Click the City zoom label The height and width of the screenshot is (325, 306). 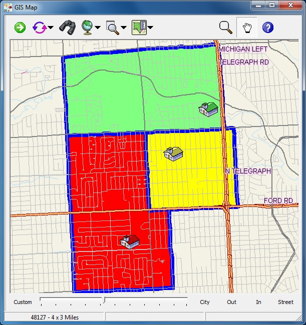tap(205, 302)
